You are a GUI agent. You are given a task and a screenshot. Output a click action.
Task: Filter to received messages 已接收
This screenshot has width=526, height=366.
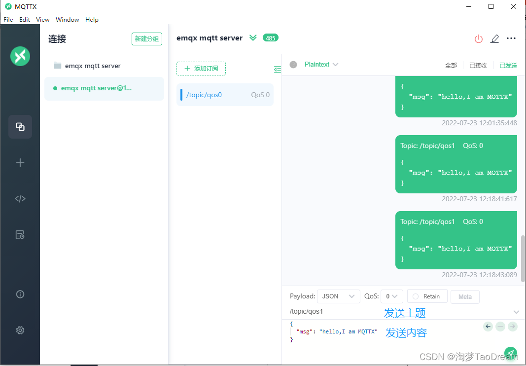point(478,66)
